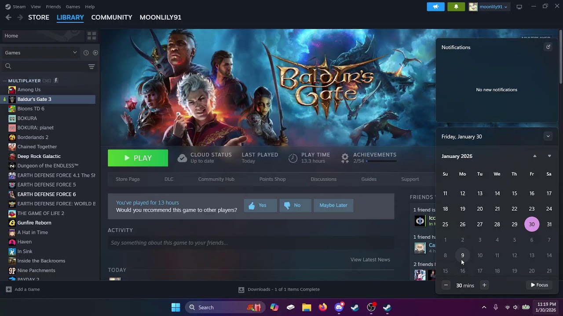Click the activity status input box

[251, 243]
